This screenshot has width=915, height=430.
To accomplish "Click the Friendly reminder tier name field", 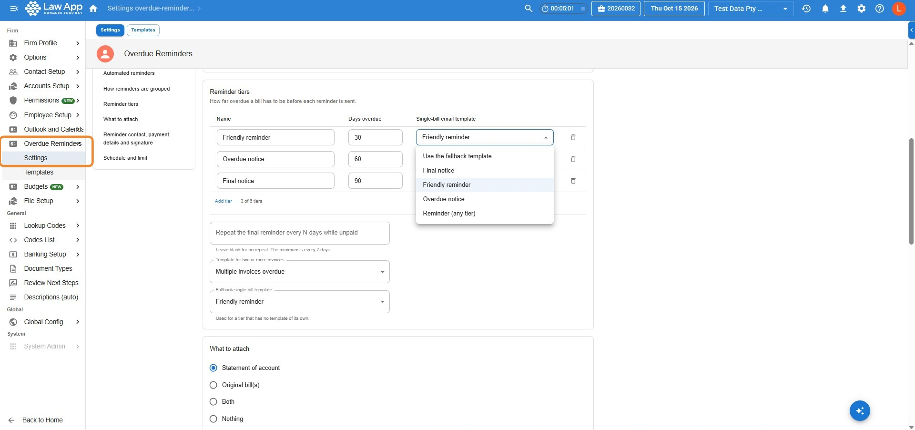I will (x=275, y=137).
